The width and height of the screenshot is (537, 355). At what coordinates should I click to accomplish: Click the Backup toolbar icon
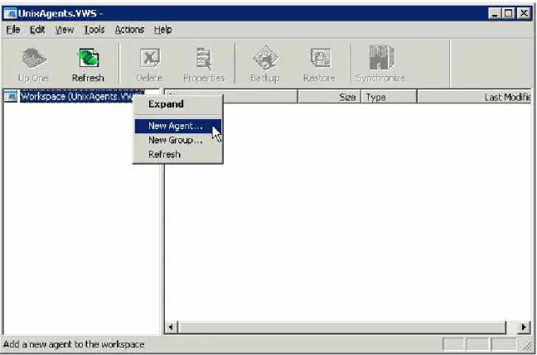264,65
